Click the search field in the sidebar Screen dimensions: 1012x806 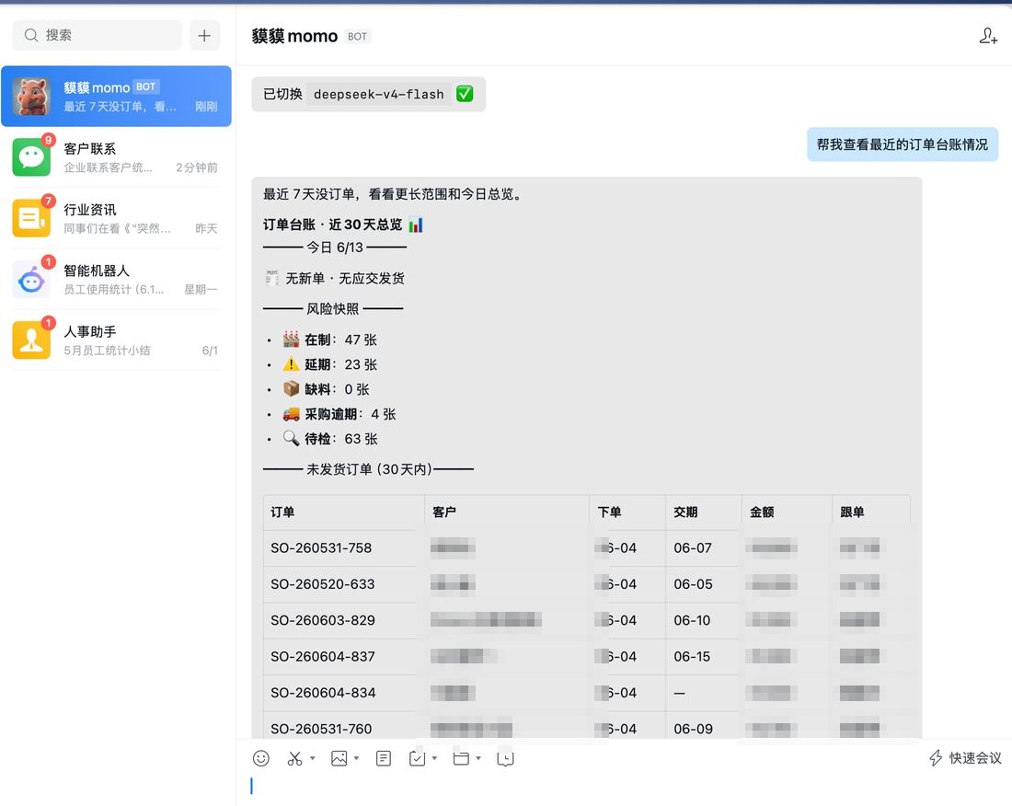tap(97, 36)
